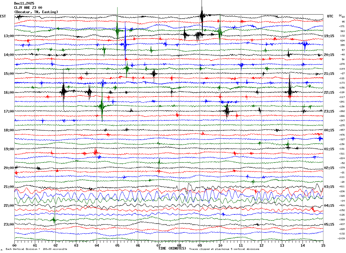Image resolution: width=346 pixels, height=253 pixels.
Task: Select minute tick label 05 on bottom axis
Action: (x=117, y=246)
